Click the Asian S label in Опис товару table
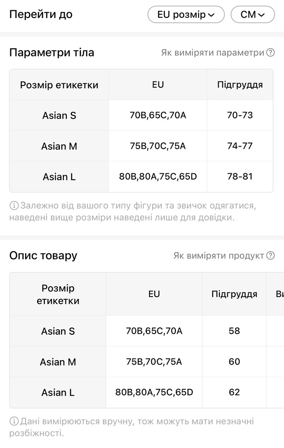 click(x=58, y=331)
